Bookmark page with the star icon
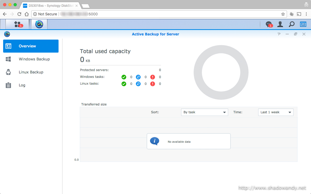The image size is (311, 194). [283, 14]
